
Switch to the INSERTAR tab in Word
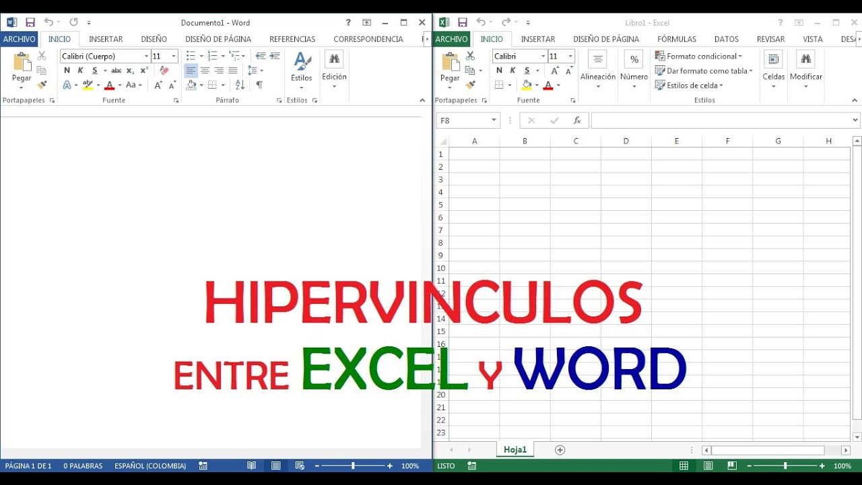tap(106, 38)
